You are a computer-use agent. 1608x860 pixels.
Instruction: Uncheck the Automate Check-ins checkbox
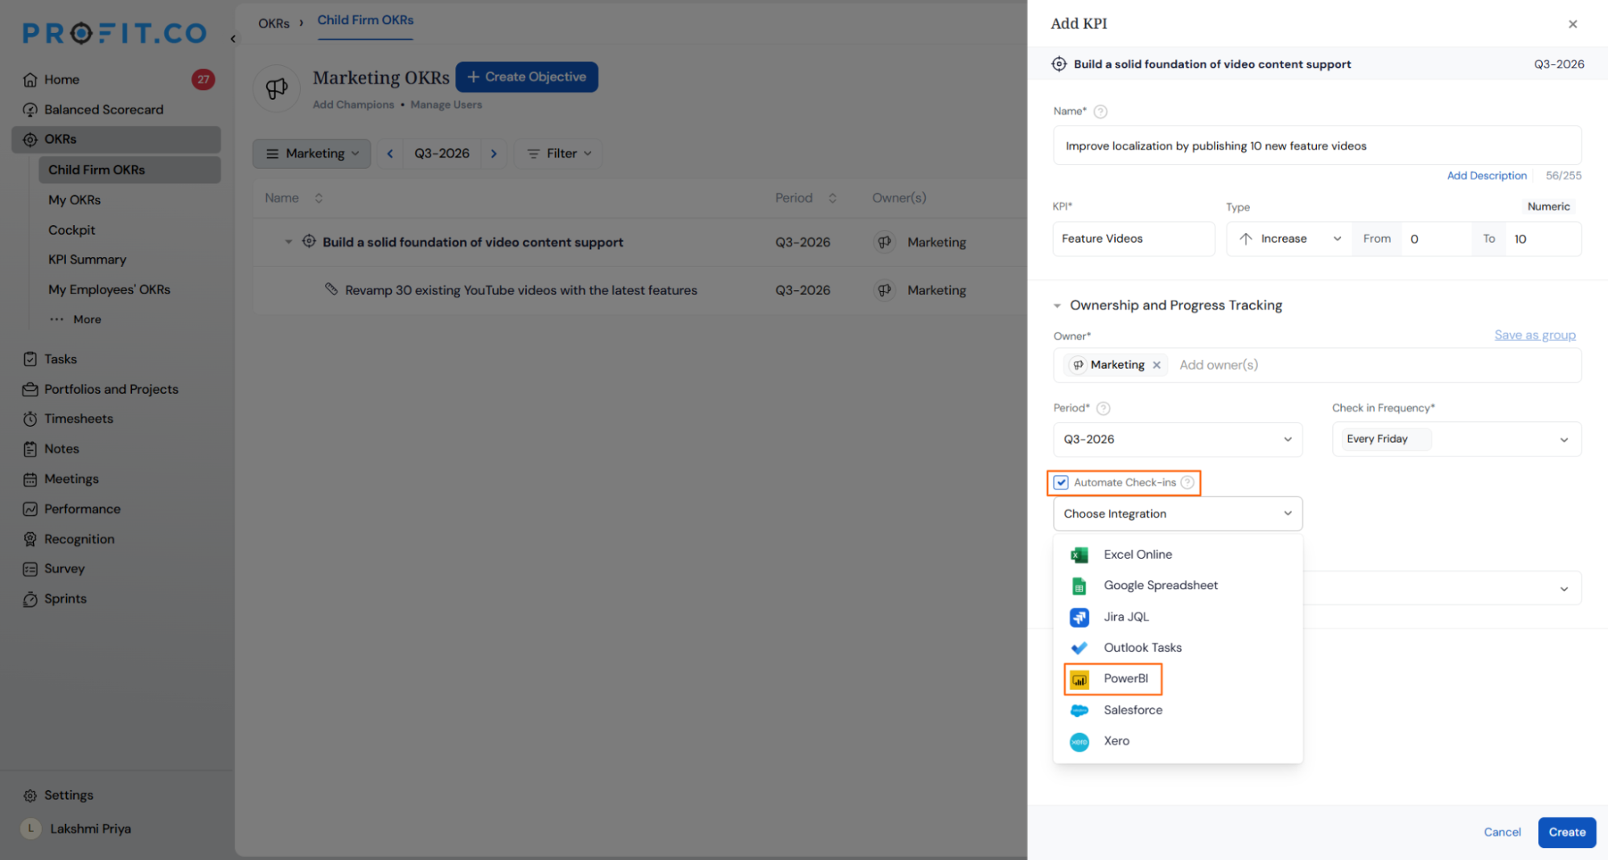click(1061, 482)
